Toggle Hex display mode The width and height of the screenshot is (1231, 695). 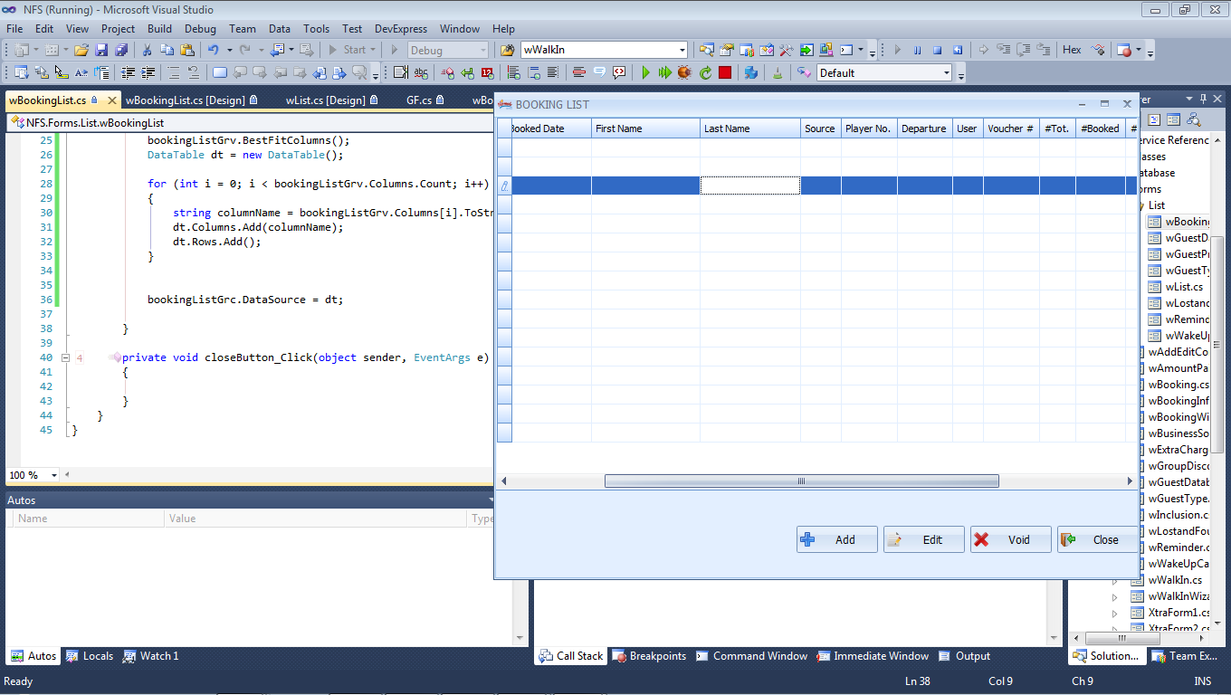(1072, 50)
